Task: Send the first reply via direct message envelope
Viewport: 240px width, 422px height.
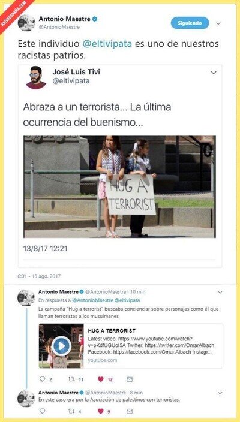Action: (130, 379)
